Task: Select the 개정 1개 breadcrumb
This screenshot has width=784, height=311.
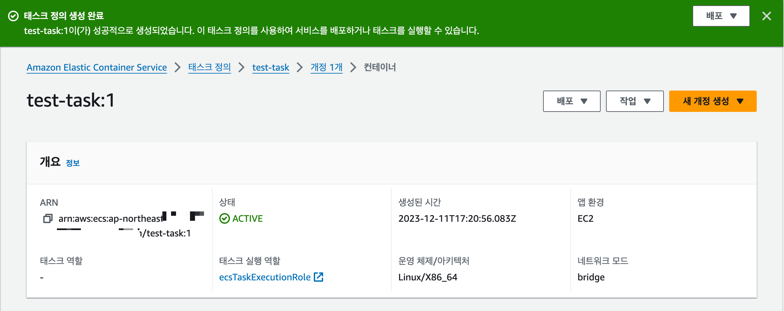Action: pyautogui.click(x=326, y=67)
